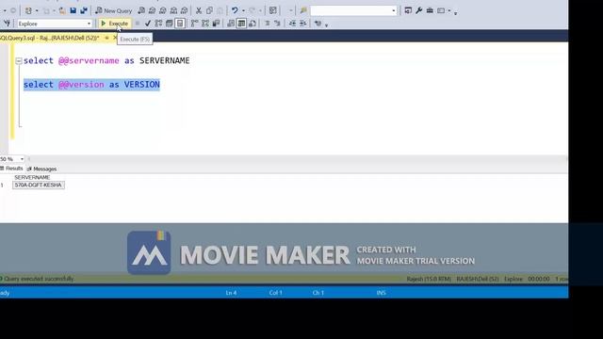603x339 pixels.
Task: Switch output to Results to Grid
Action: point(241,24)
